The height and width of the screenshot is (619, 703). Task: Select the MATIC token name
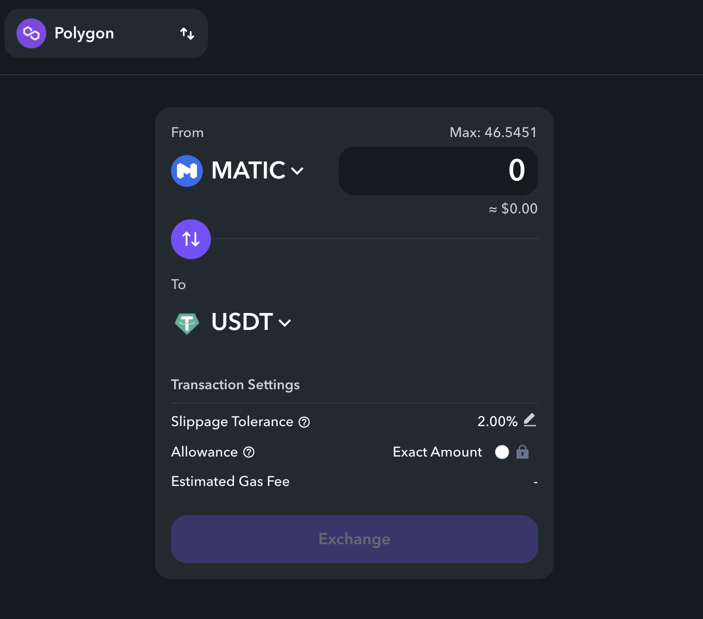248,171
